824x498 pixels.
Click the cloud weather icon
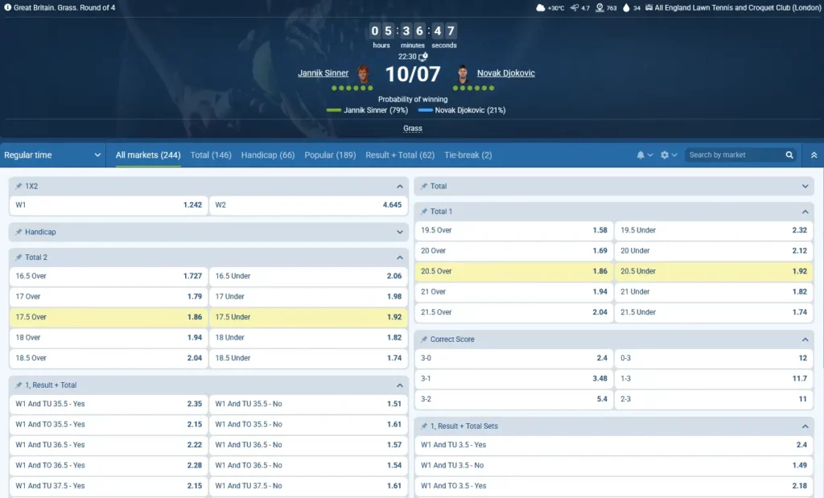(540, 8)
